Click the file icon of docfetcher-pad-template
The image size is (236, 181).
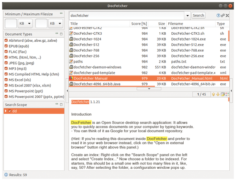pos(71,72)
